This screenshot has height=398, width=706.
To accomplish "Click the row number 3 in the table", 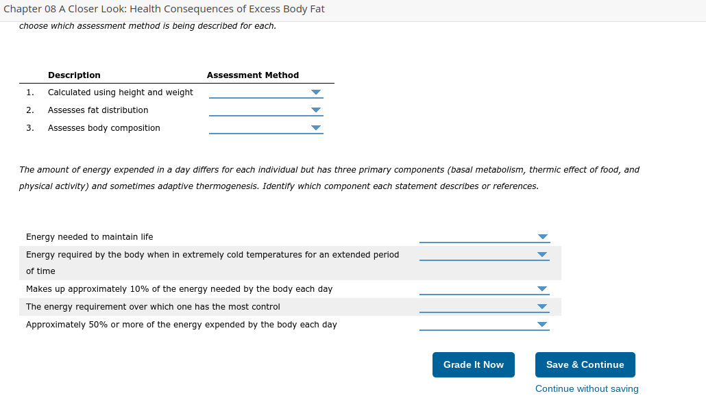I will coord(29,128).
